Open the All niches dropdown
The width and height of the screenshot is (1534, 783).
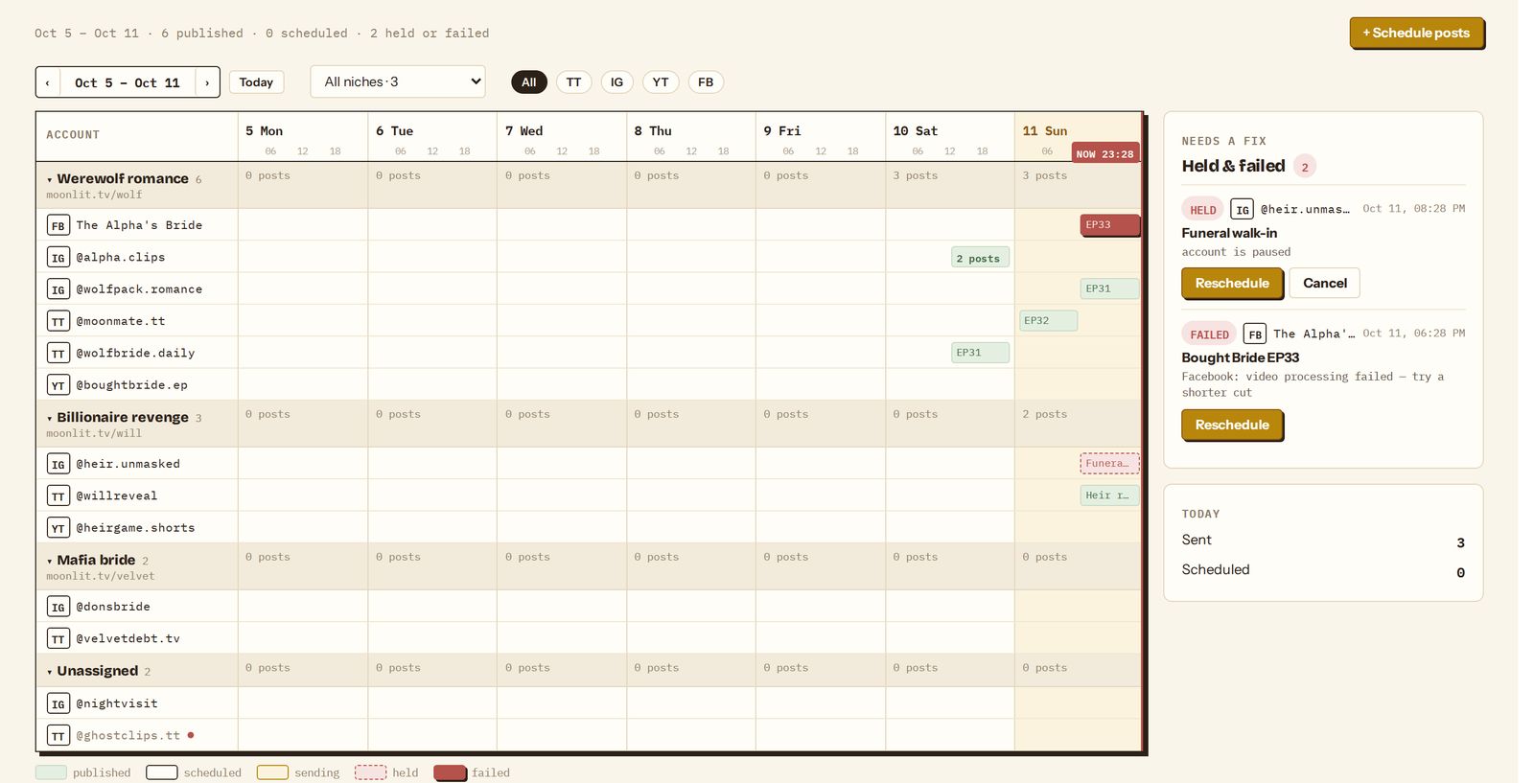(398, 81)
